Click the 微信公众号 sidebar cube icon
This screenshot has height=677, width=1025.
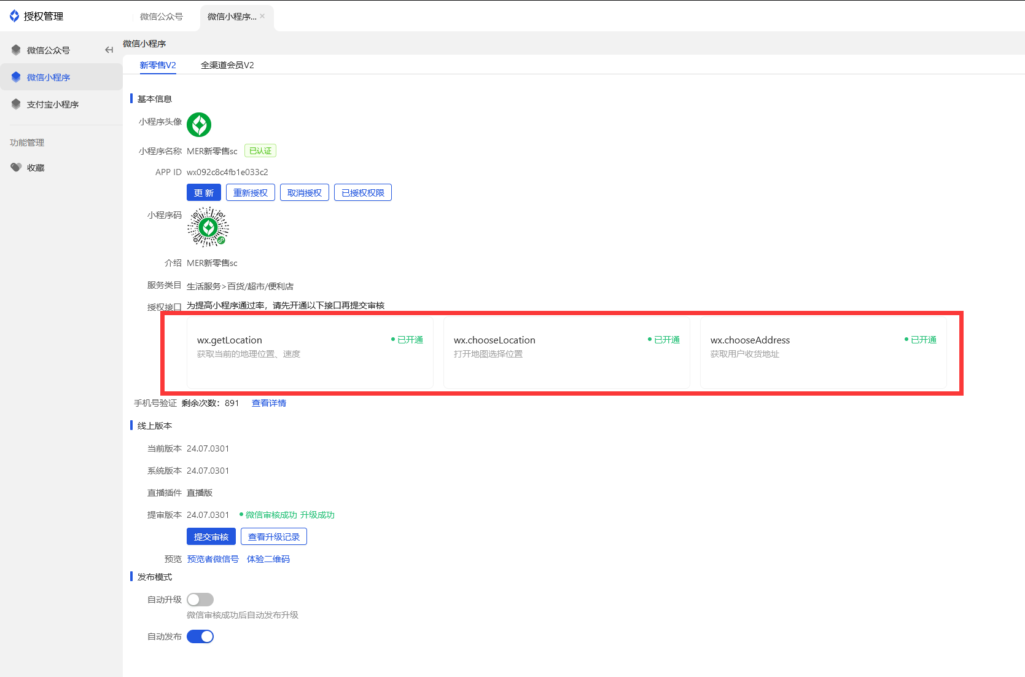pos(16,50)
